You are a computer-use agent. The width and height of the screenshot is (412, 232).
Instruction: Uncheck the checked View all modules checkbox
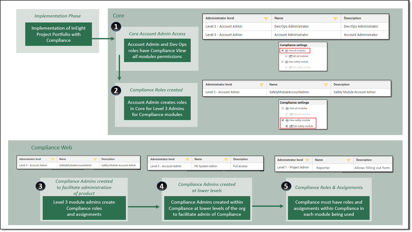coord(282,51)
